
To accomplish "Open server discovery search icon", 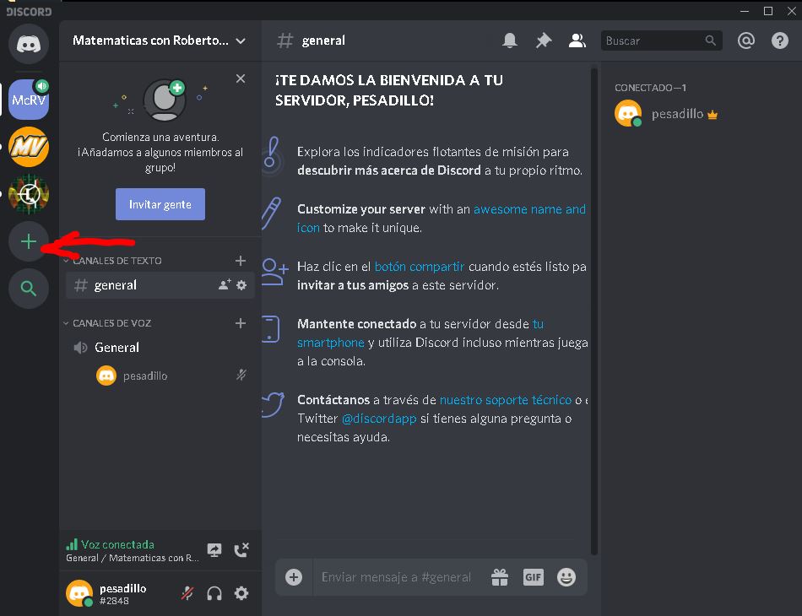I will (x=29, y=289).
